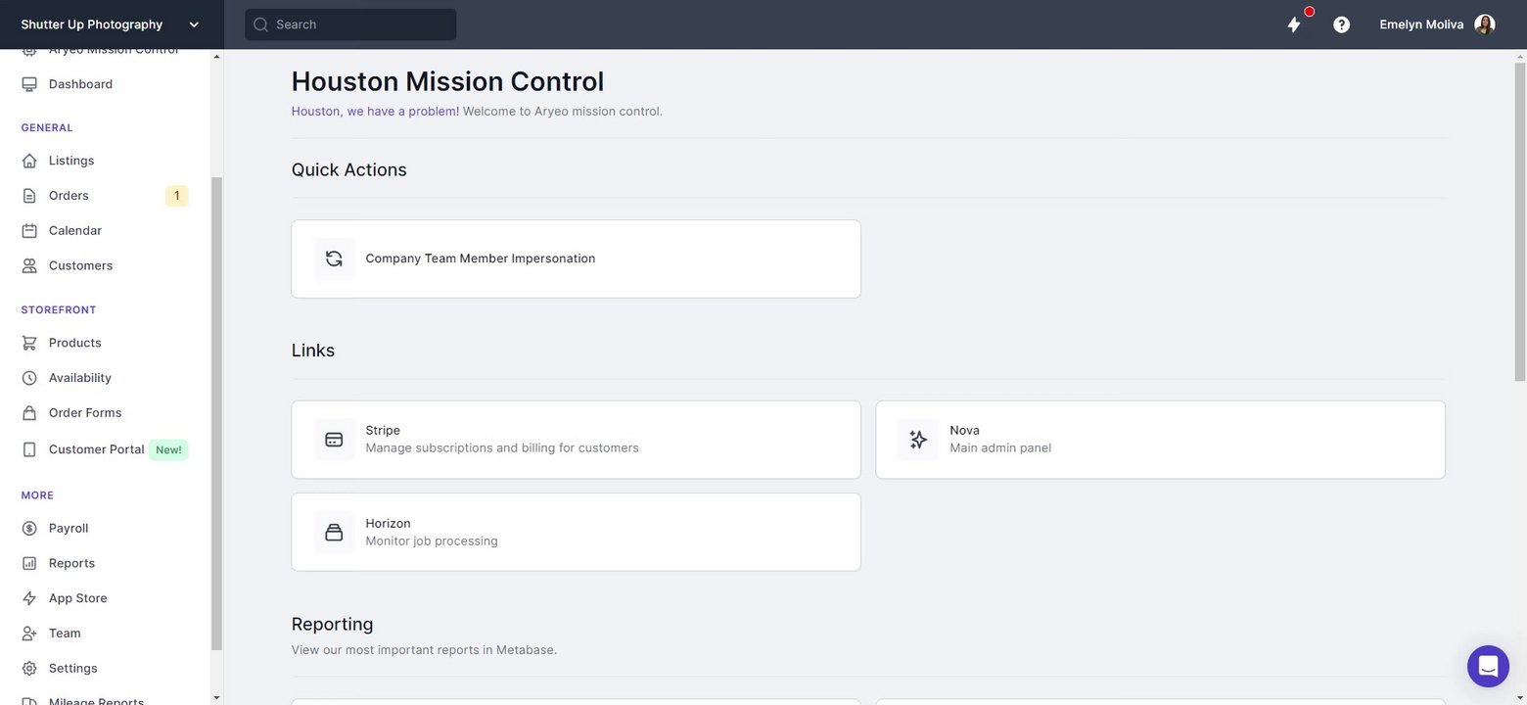Click the "Houston, we have a problem!" link
This screenshot has width=1527, height=705.
pos(375,112)
